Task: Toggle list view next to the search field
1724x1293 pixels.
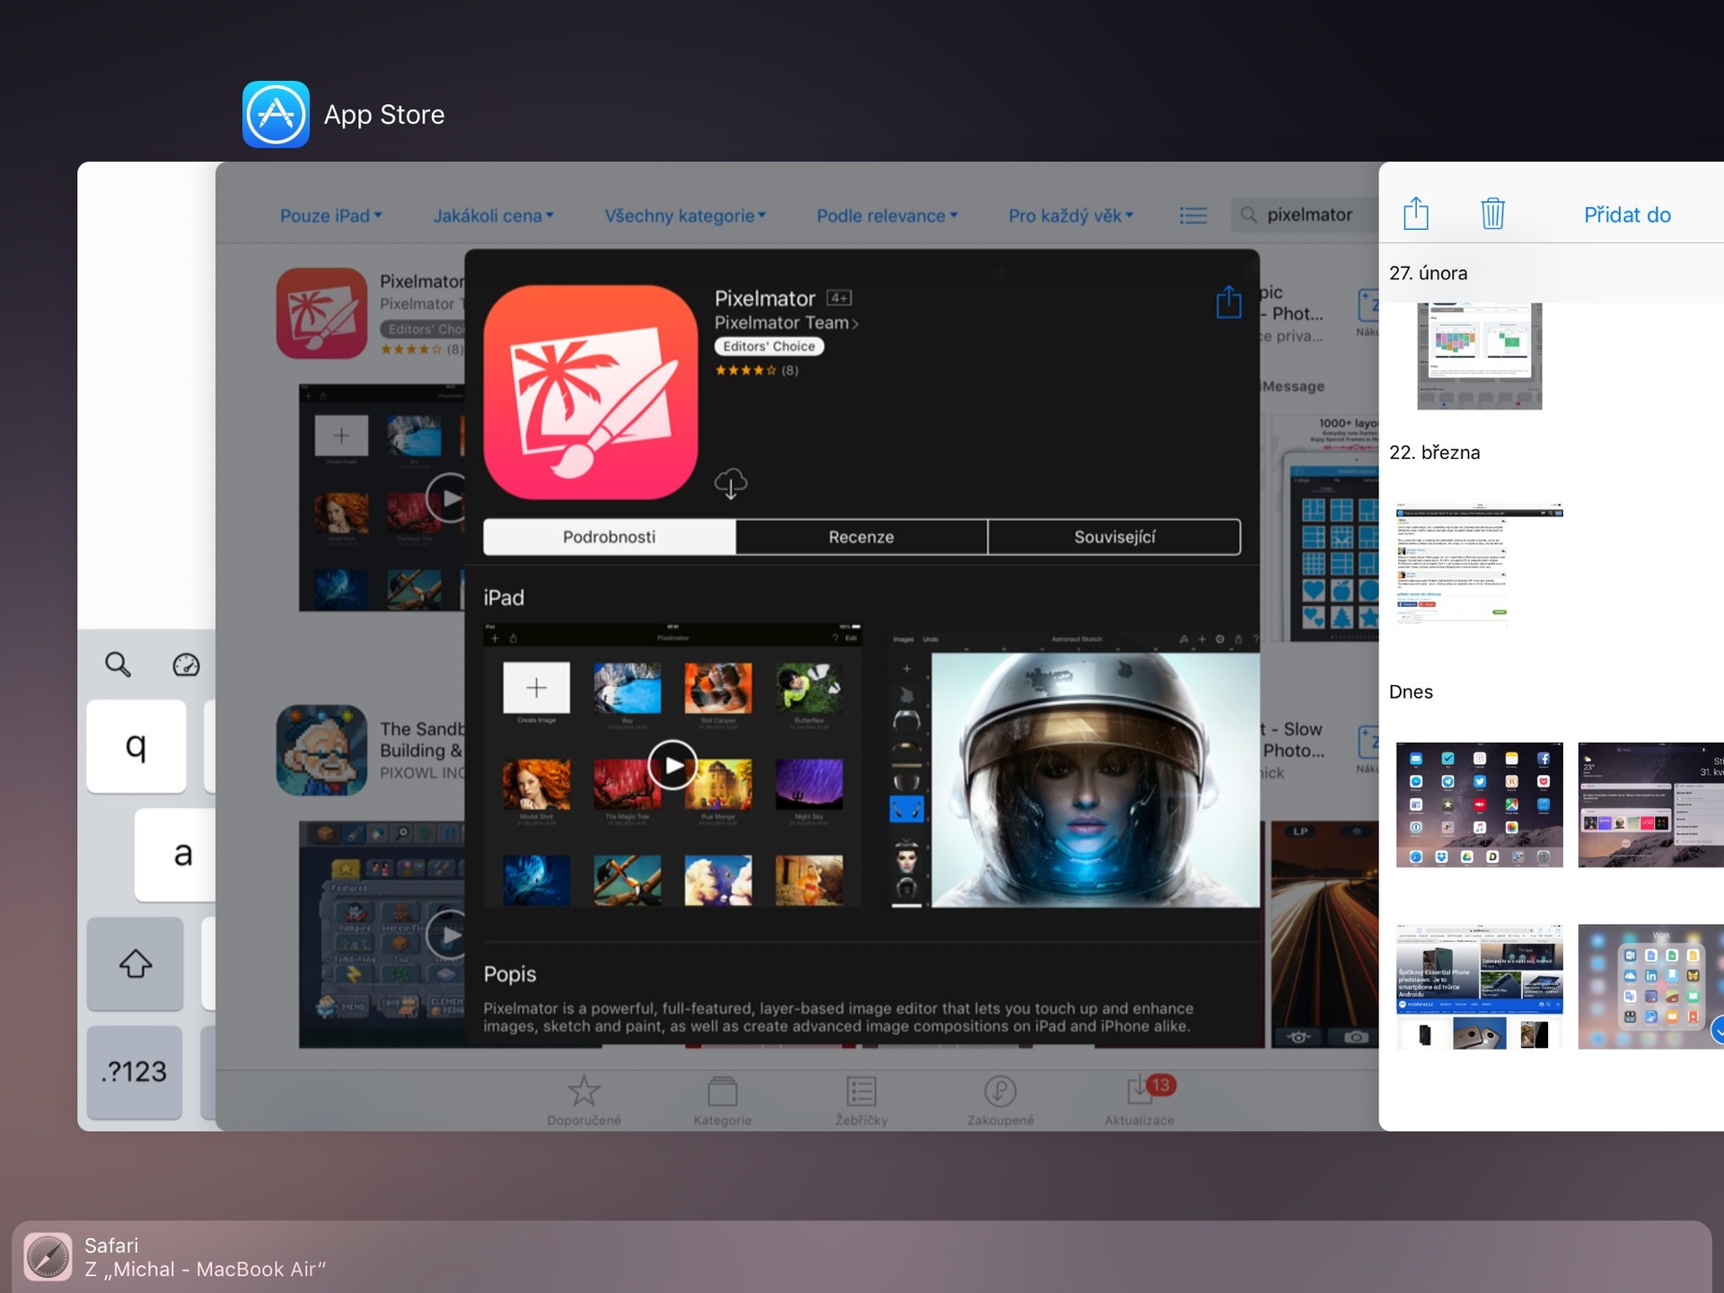Action: coord(1193,215)
